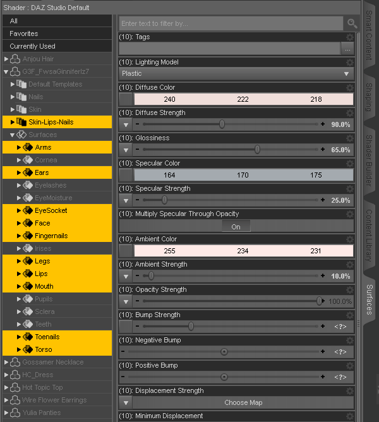Image resolution: width=379 pixels, height=422 pixels.
Task: Open gear settings for Lighting Model
Action: [350, 63]
